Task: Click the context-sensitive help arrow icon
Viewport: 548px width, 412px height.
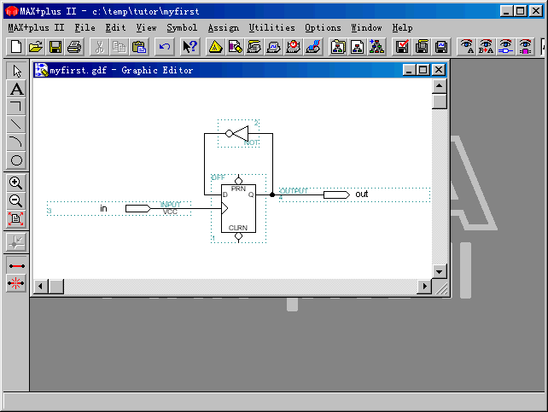Action: [x=189, y=46]
